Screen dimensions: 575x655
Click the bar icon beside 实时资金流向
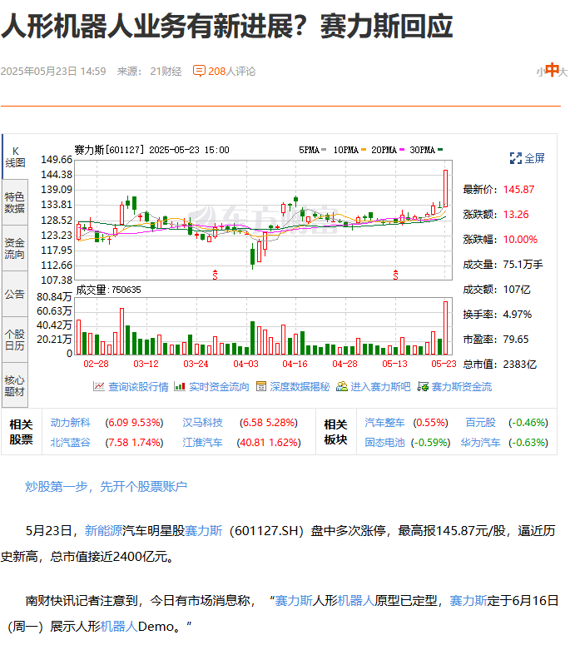point(180,386)
